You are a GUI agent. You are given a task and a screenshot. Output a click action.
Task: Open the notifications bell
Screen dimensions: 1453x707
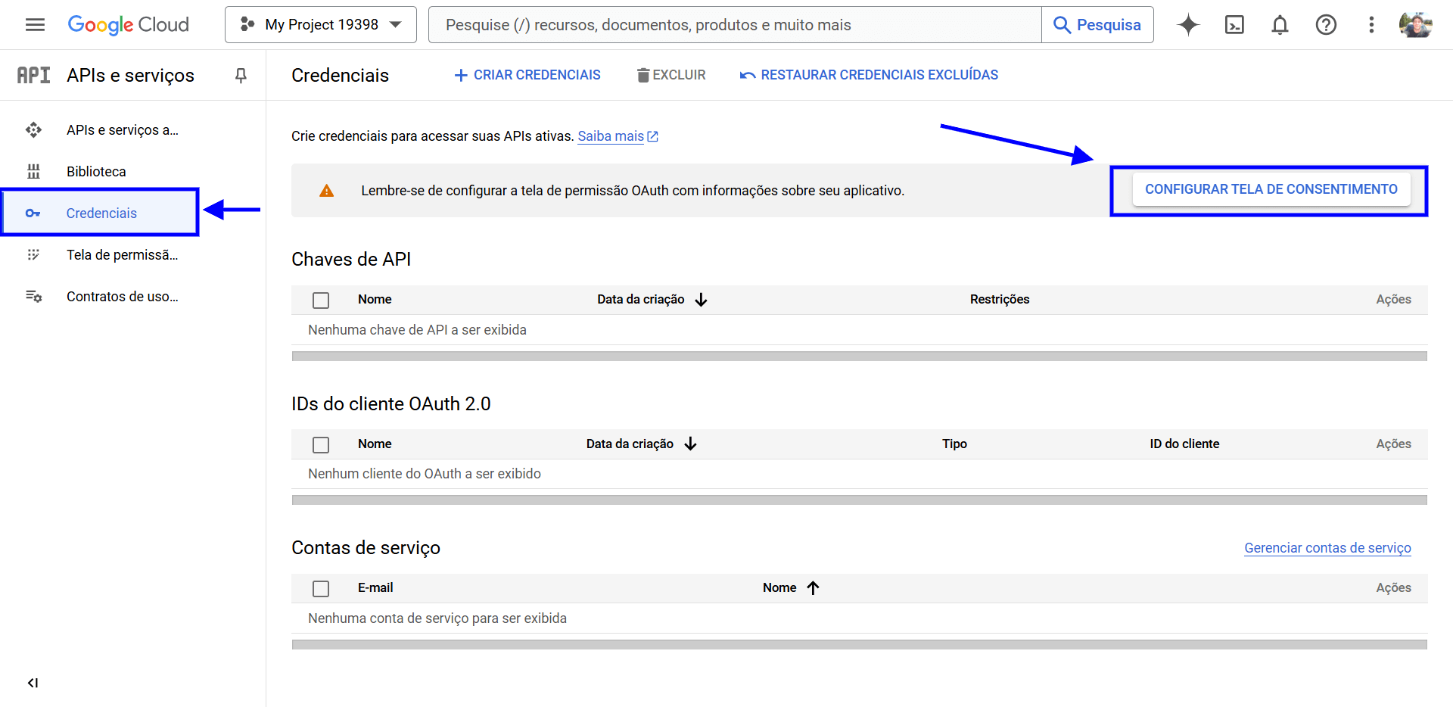click(x=1280, y=25)
